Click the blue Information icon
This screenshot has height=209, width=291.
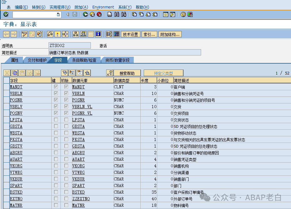pos(98,34)
